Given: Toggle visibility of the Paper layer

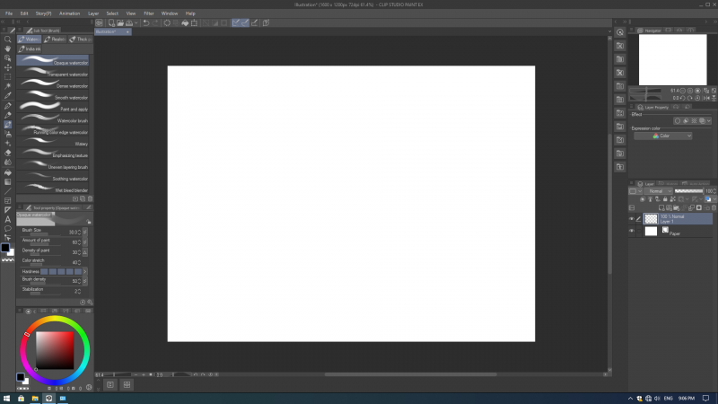Looking at the screenshot, I should (632, 231).
